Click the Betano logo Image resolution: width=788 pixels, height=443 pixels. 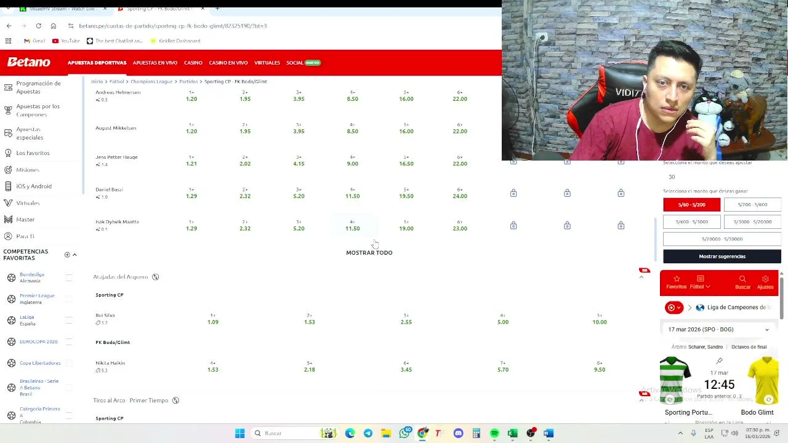pyautogui.click(x=28, y=62)
